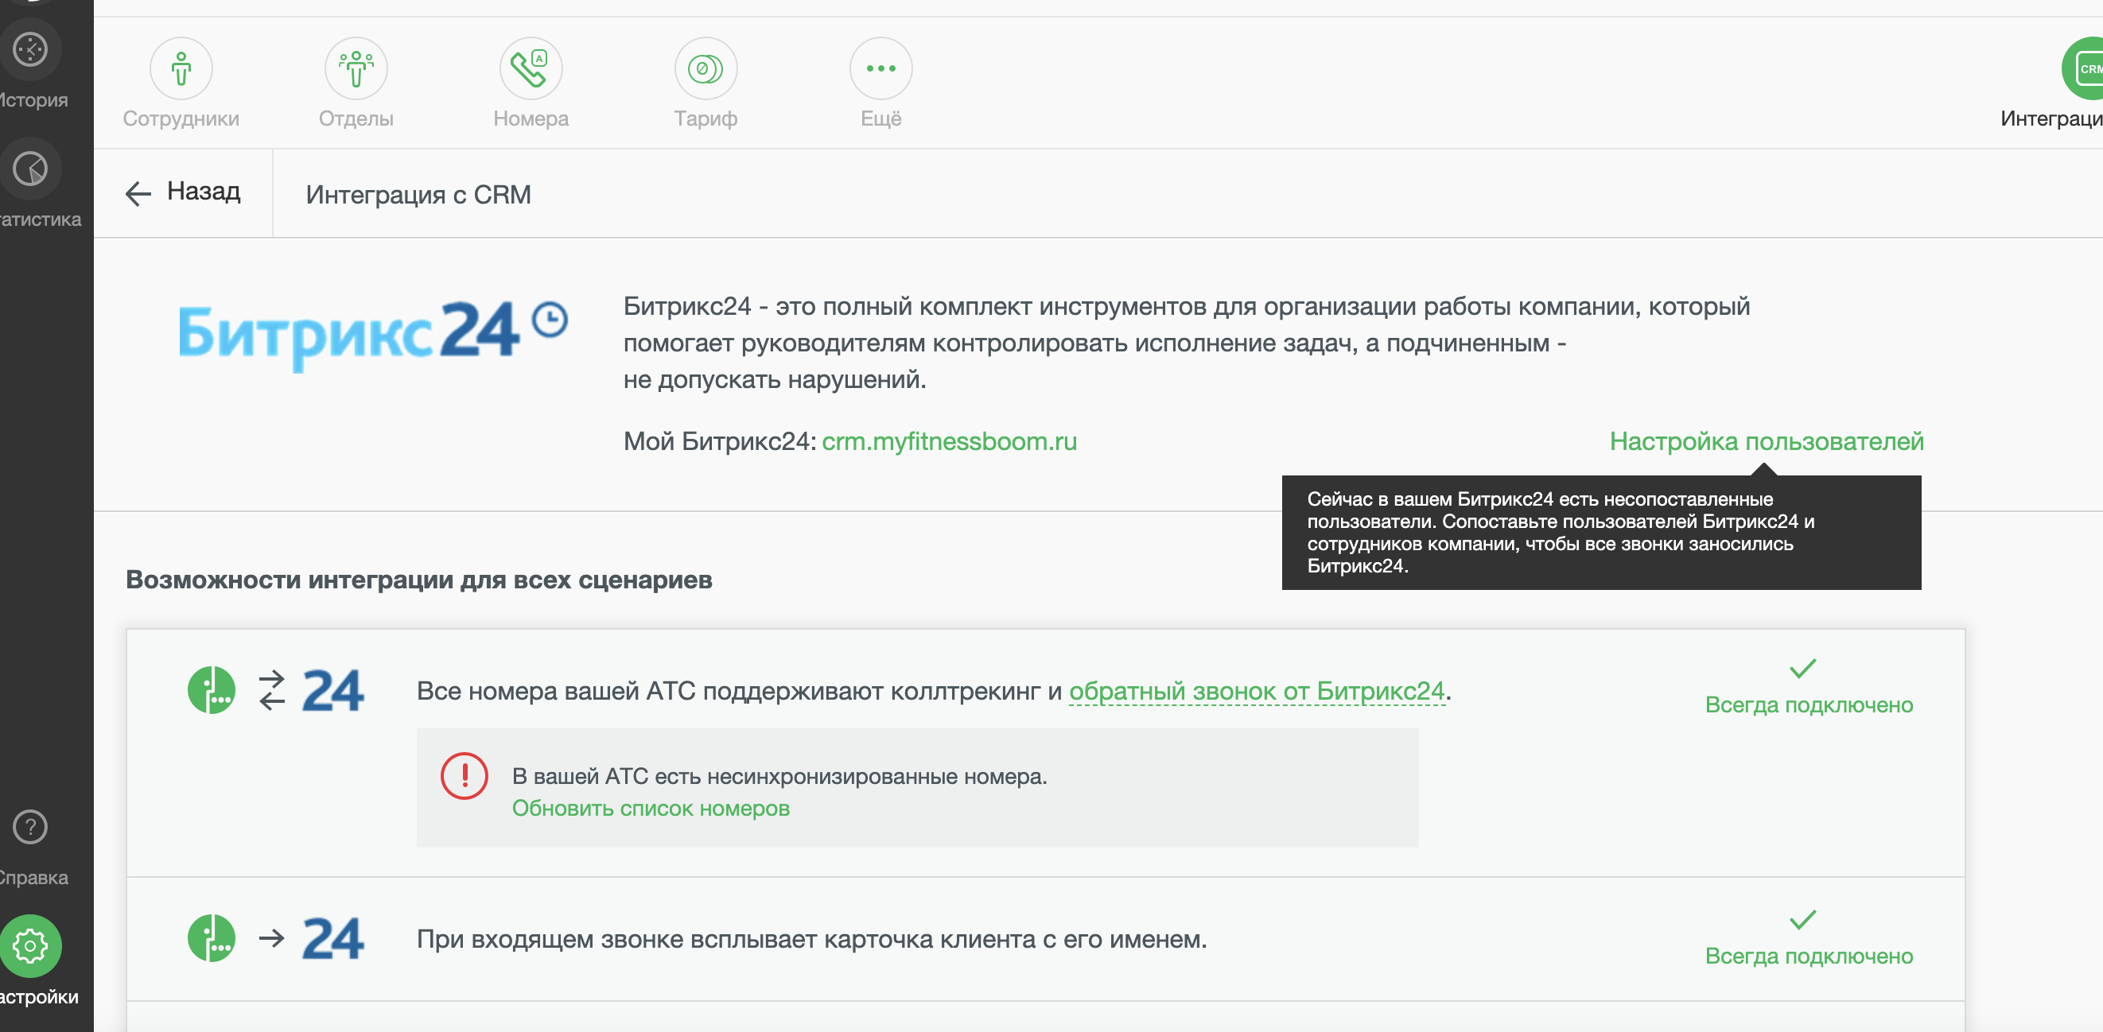Select the Отделы tab label

[x=356, y=118]
